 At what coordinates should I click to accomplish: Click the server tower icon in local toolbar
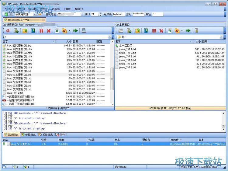(x=196, y=31)
